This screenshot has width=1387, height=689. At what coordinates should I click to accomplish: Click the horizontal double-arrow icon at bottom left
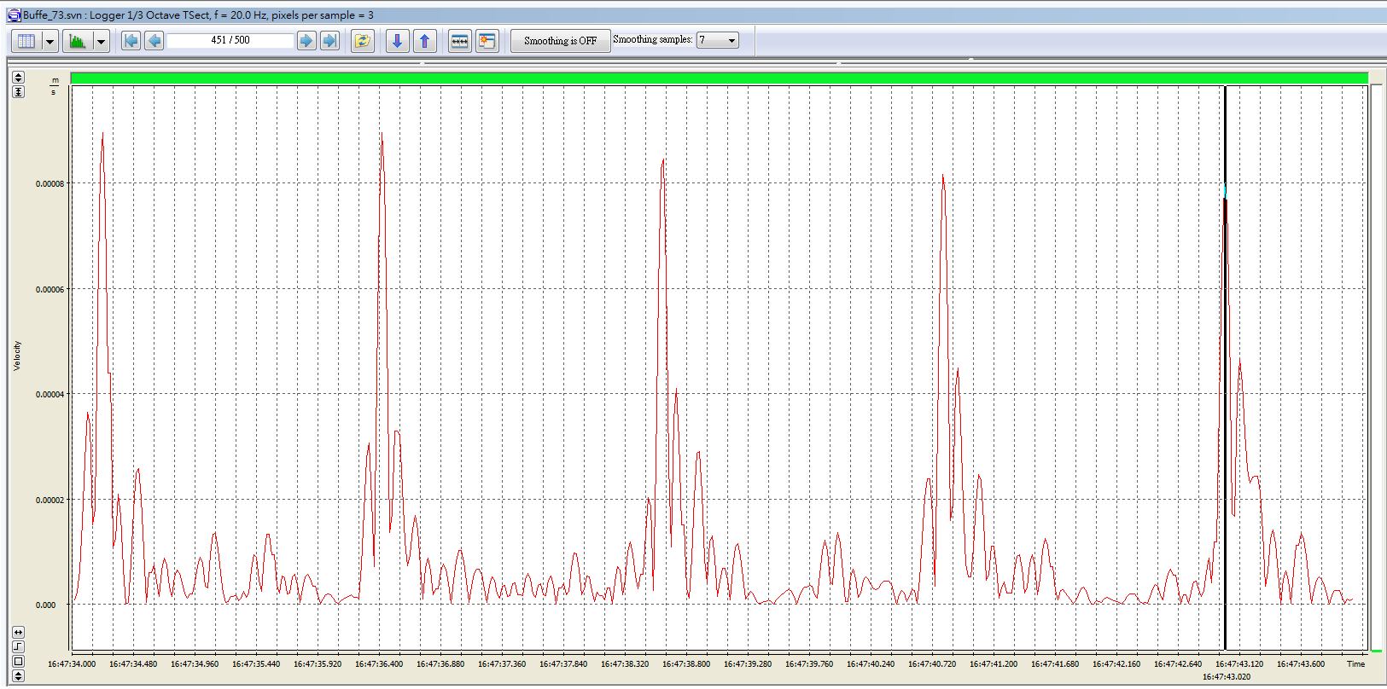(x=18, y=632)
